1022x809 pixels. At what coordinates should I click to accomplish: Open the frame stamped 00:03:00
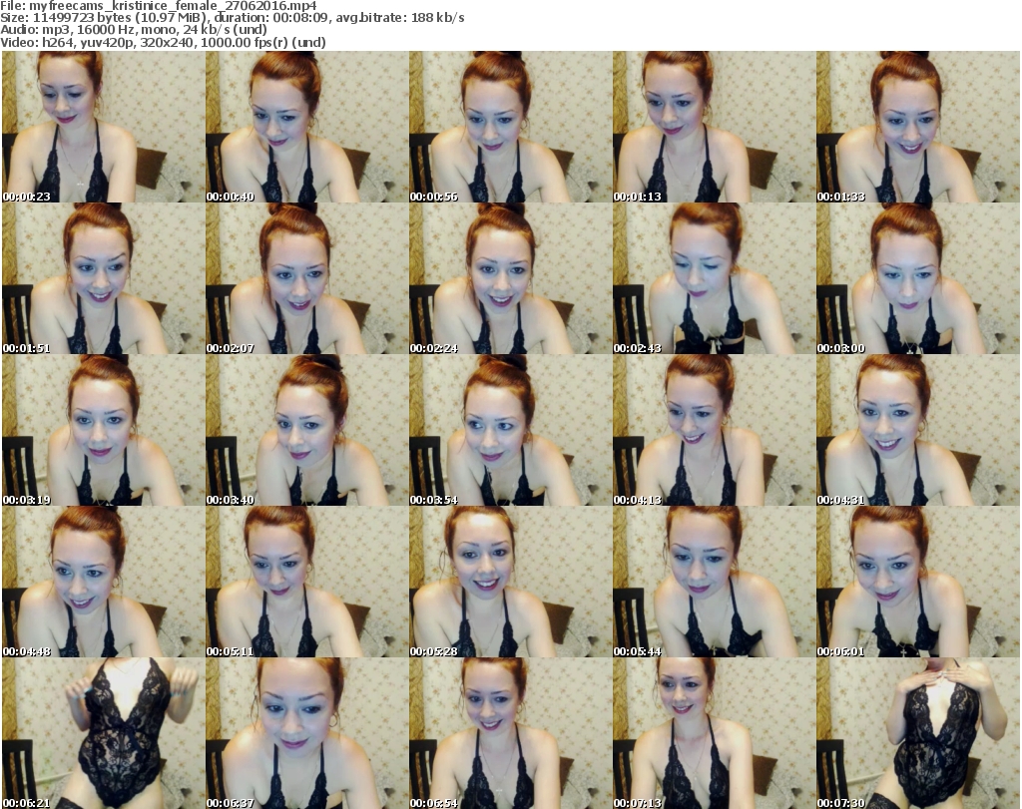click(918, 278)
